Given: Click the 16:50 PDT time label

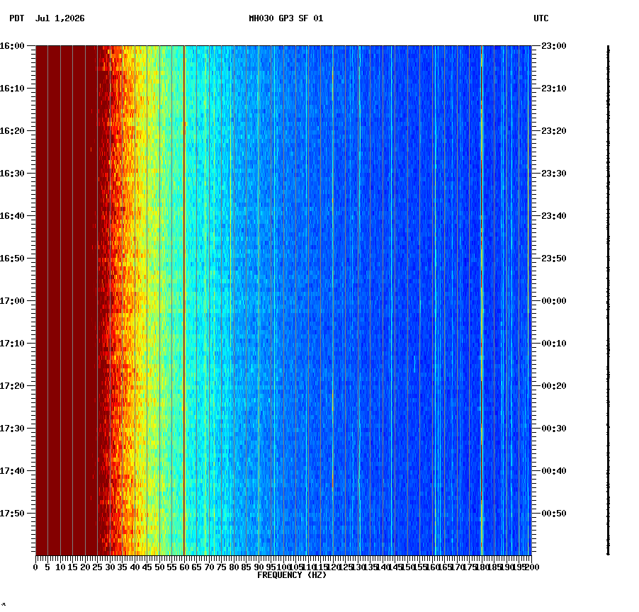Looking at the screenshot, I should 12,259.
